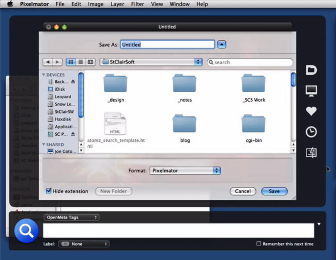Switch to icon view in file browser
The height and width of the screenshot is (260, 336).
(71, 62)
